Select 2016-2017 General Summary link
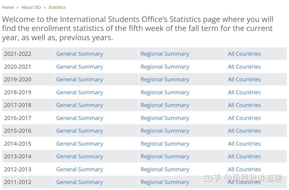 pyautogui.click(x=79, y=118)
